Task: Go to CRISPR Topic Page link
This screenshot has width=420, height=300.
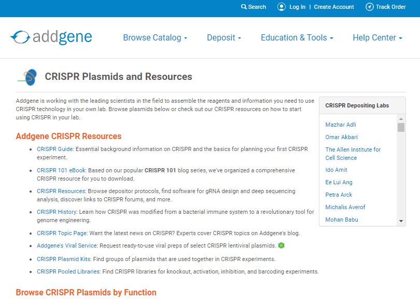Action: tap(62, 233)
